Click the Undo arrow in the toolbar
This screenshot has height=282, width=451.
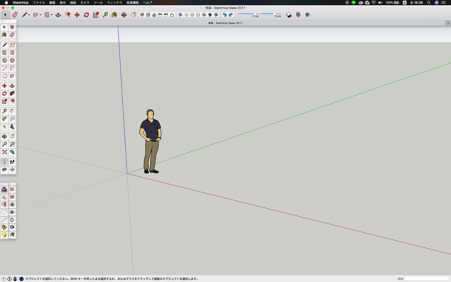[224, 15]
